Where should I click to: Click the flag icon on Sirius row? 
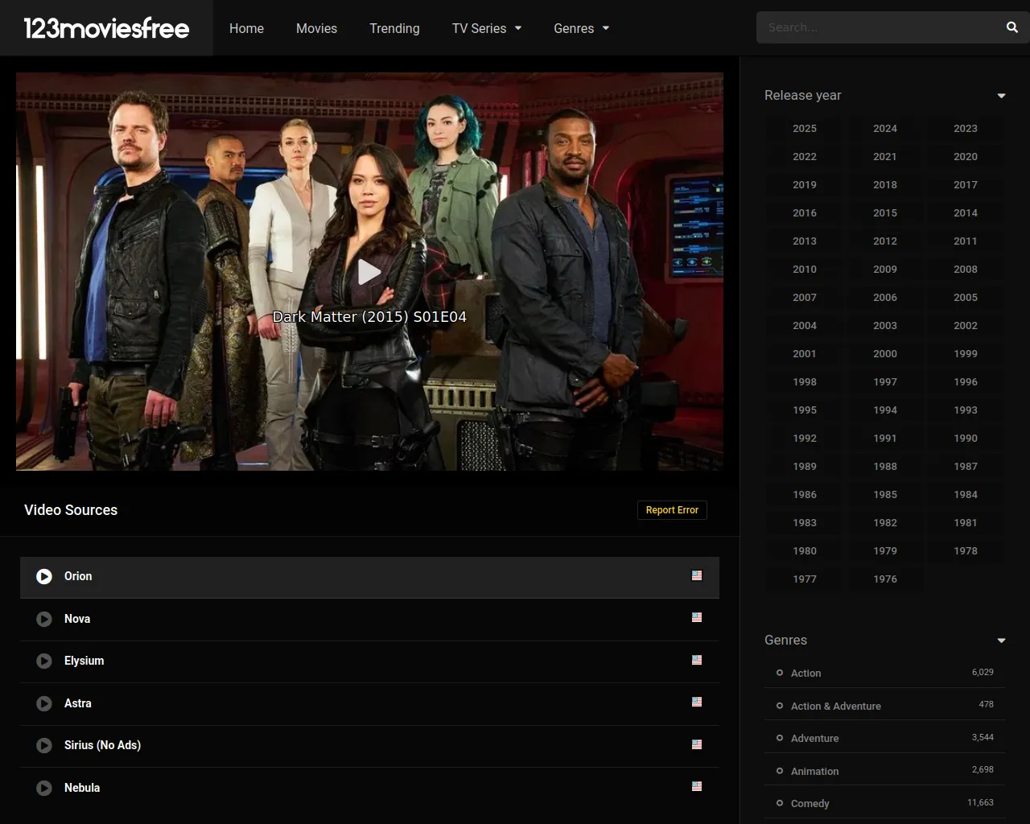pos(697,744)
